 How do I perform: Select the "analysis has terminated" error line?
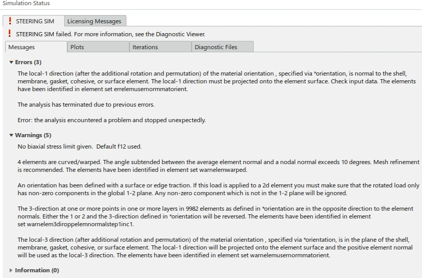[x=86, y=105]
